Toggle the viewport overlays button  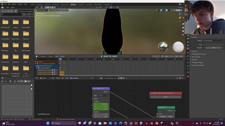click(166, 10)
